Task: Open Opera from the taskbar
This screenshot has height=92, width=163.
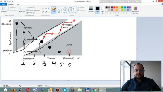Action: pyautogui.click(x=28, y=90)
